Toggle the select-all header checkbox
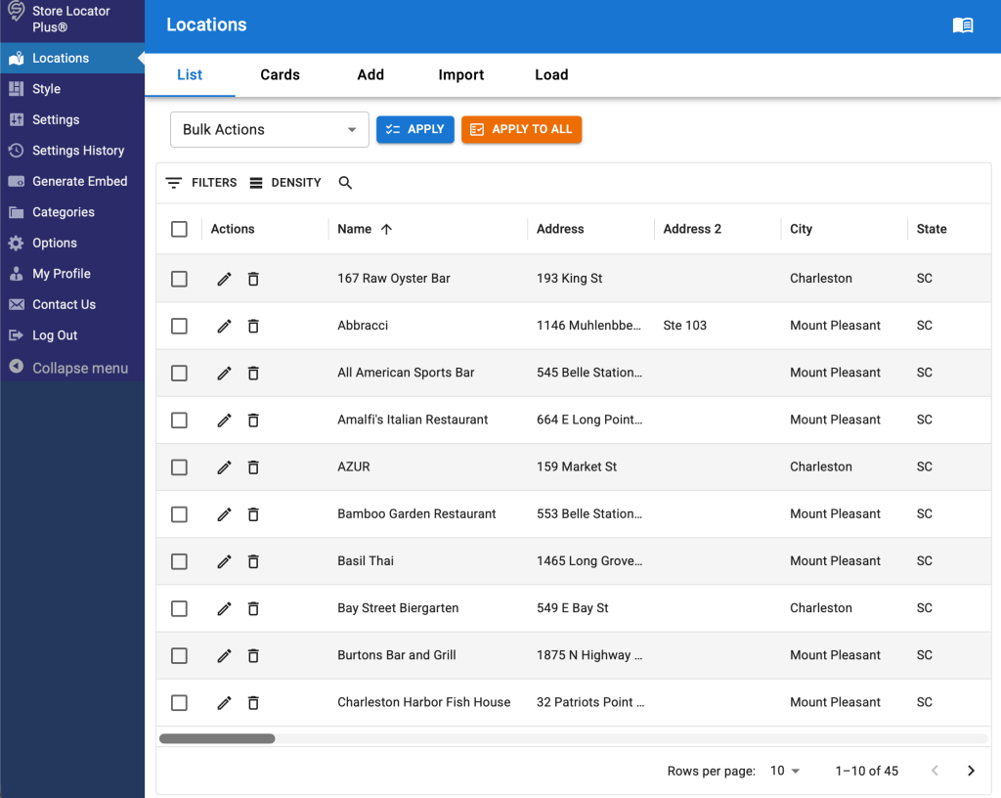This screenshot has width=1001, height=798. (x=180, y=229)
